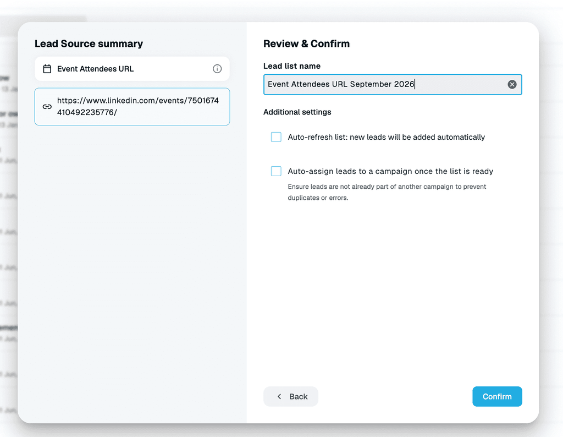Click into the Lead list name field
The width and height of the screenshot is (563, 437).
(x=393, y=84)
